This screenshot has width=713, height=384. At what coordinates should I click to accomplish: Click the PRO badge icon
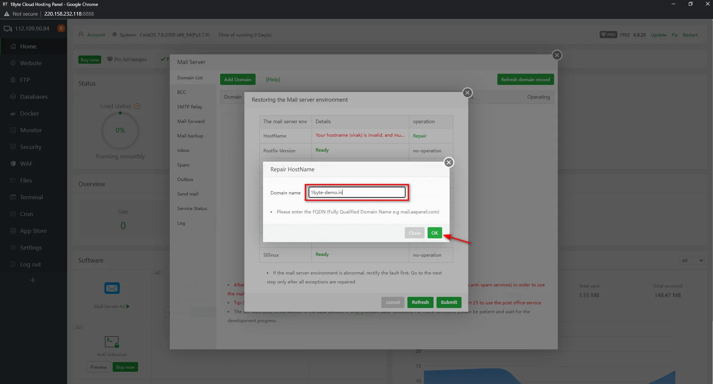(x=608, y=35)
